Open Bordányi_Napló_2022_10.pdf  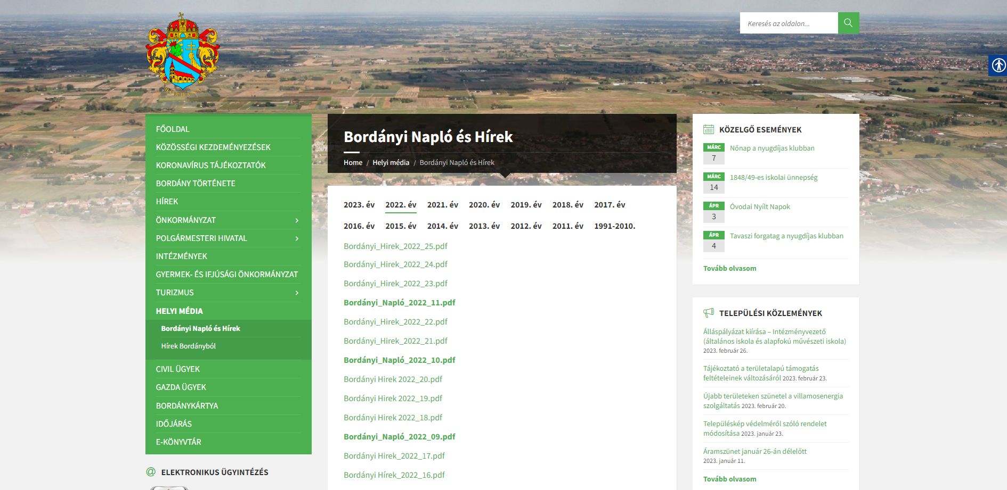[400, 360]
